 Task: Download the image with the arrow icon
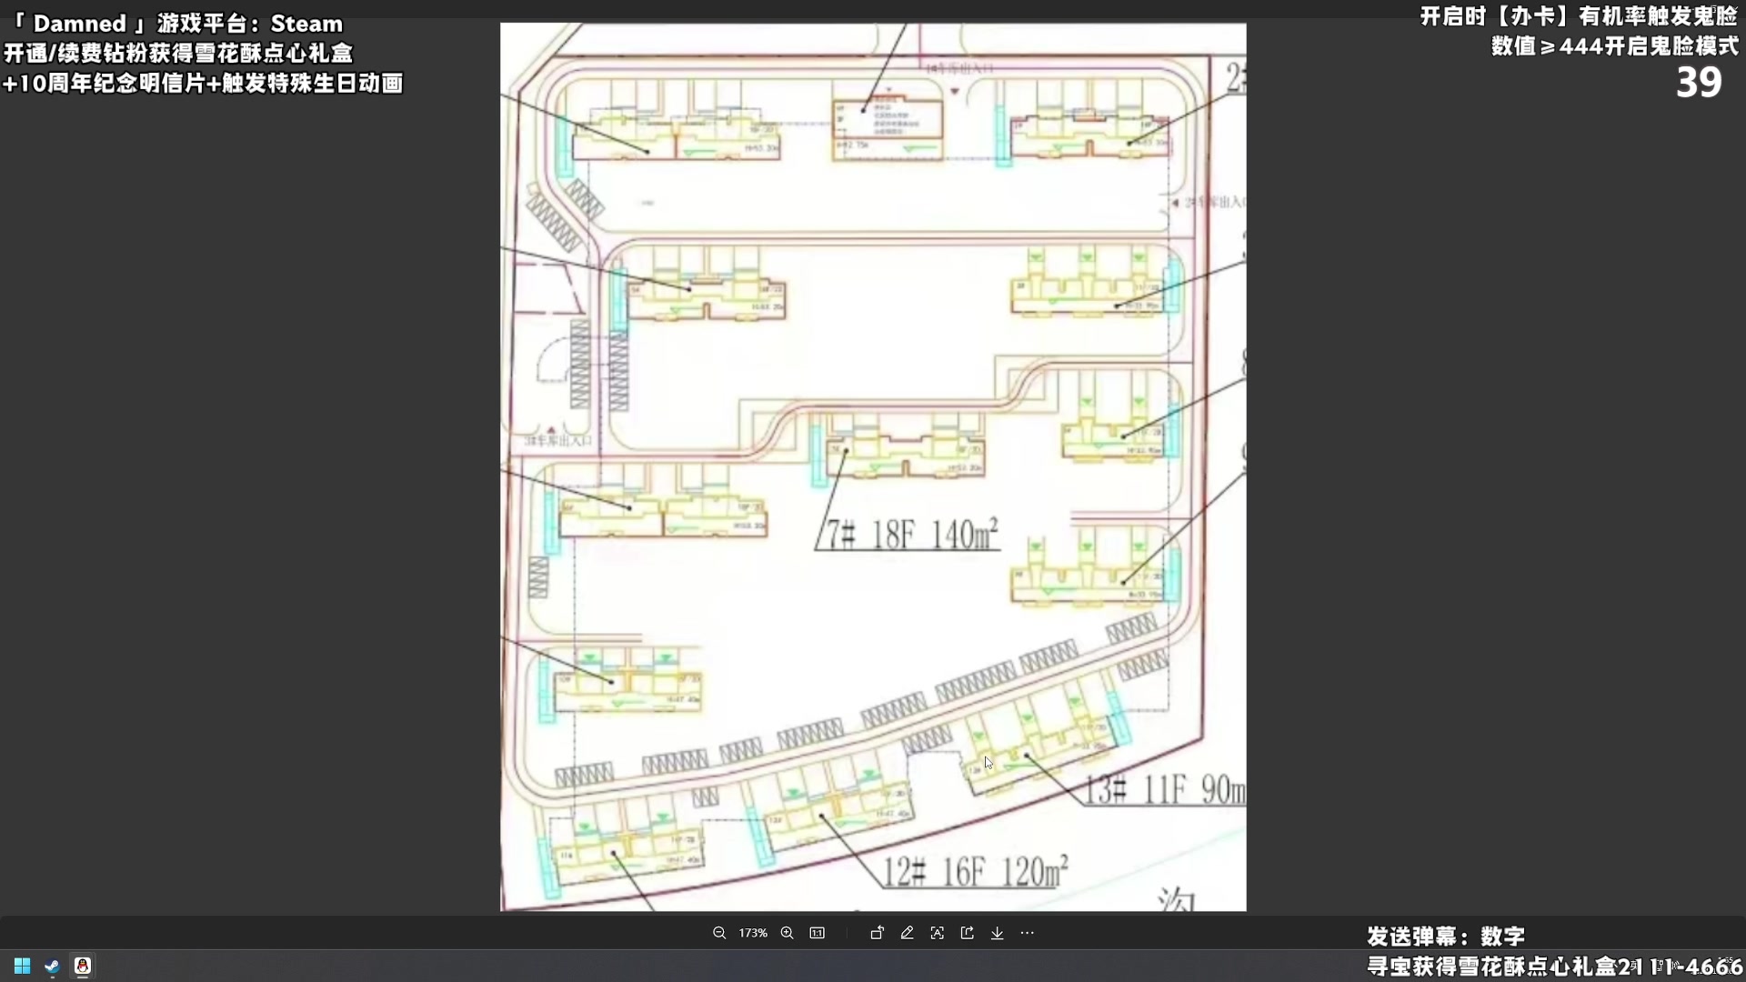click(x=997, y=933)
